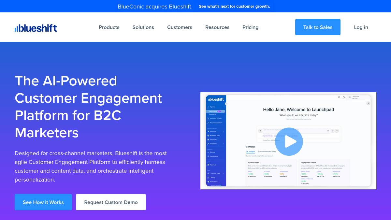Click the Compass heading in video preview

click(x=251, y=147)
